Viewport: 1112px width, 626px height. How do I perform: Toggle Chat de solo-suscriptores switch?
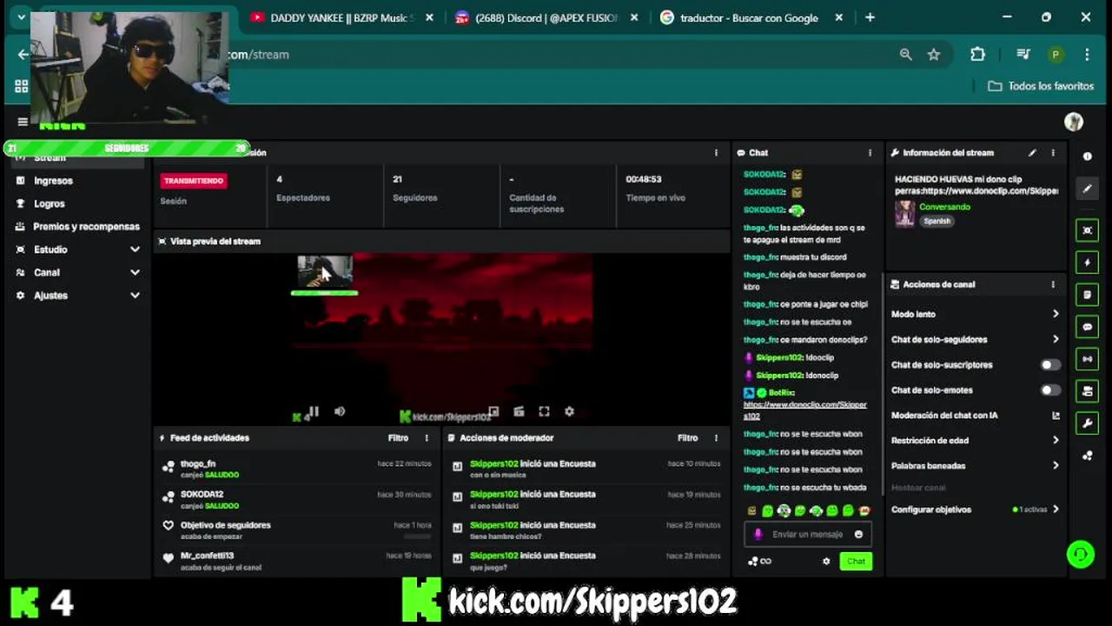[x=1050, y=365]
